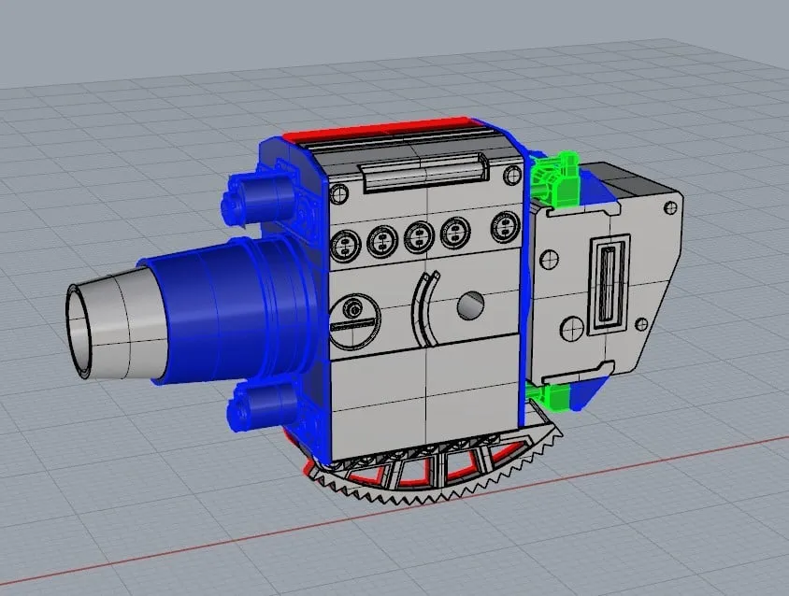Select the upper green clip part
Image resolution: width=789 pixels, height=596 pixels.
coord(555,180)
